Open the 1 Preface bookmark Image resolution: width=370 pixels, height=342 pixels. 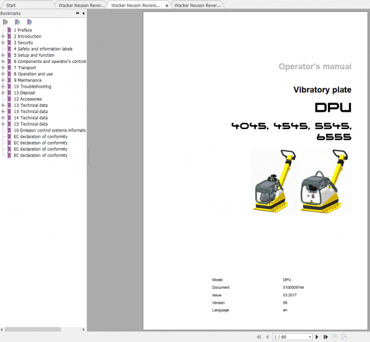(23, 30)
